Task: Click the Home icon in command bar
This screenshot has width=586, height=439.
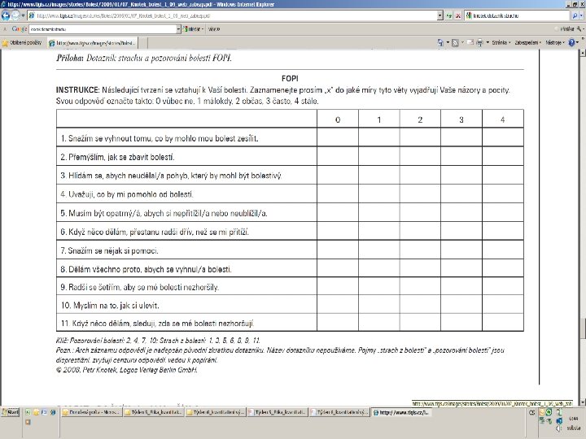Action: [440, 43]
